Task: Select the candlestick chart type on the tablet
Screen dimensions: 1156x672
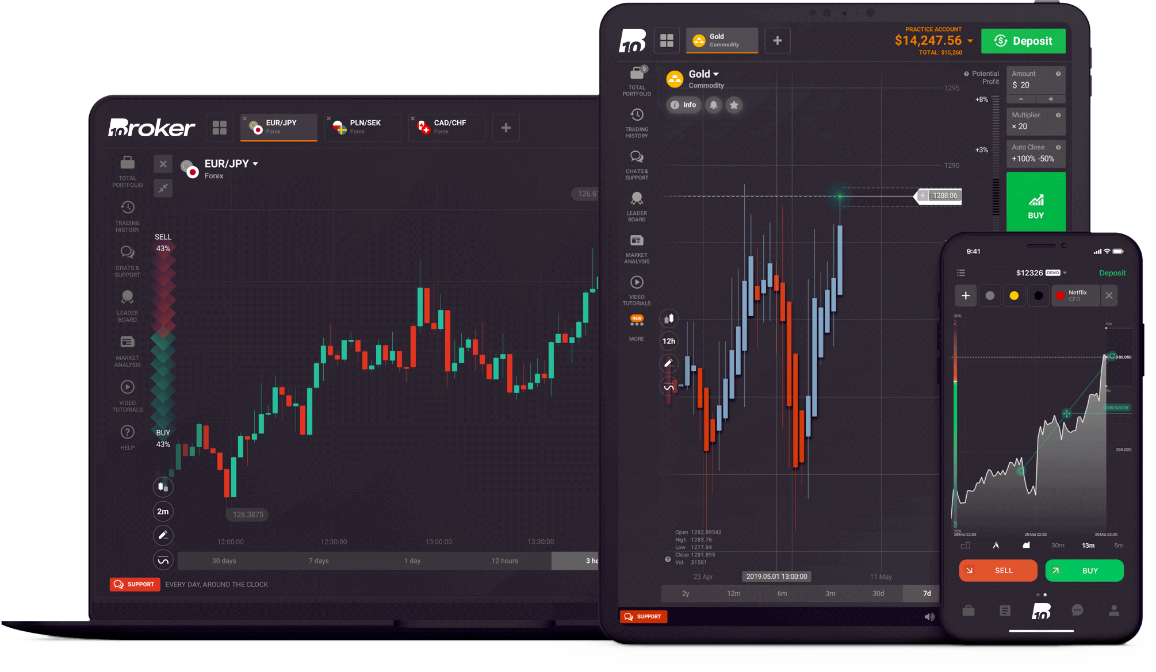Action: [669, 318]
